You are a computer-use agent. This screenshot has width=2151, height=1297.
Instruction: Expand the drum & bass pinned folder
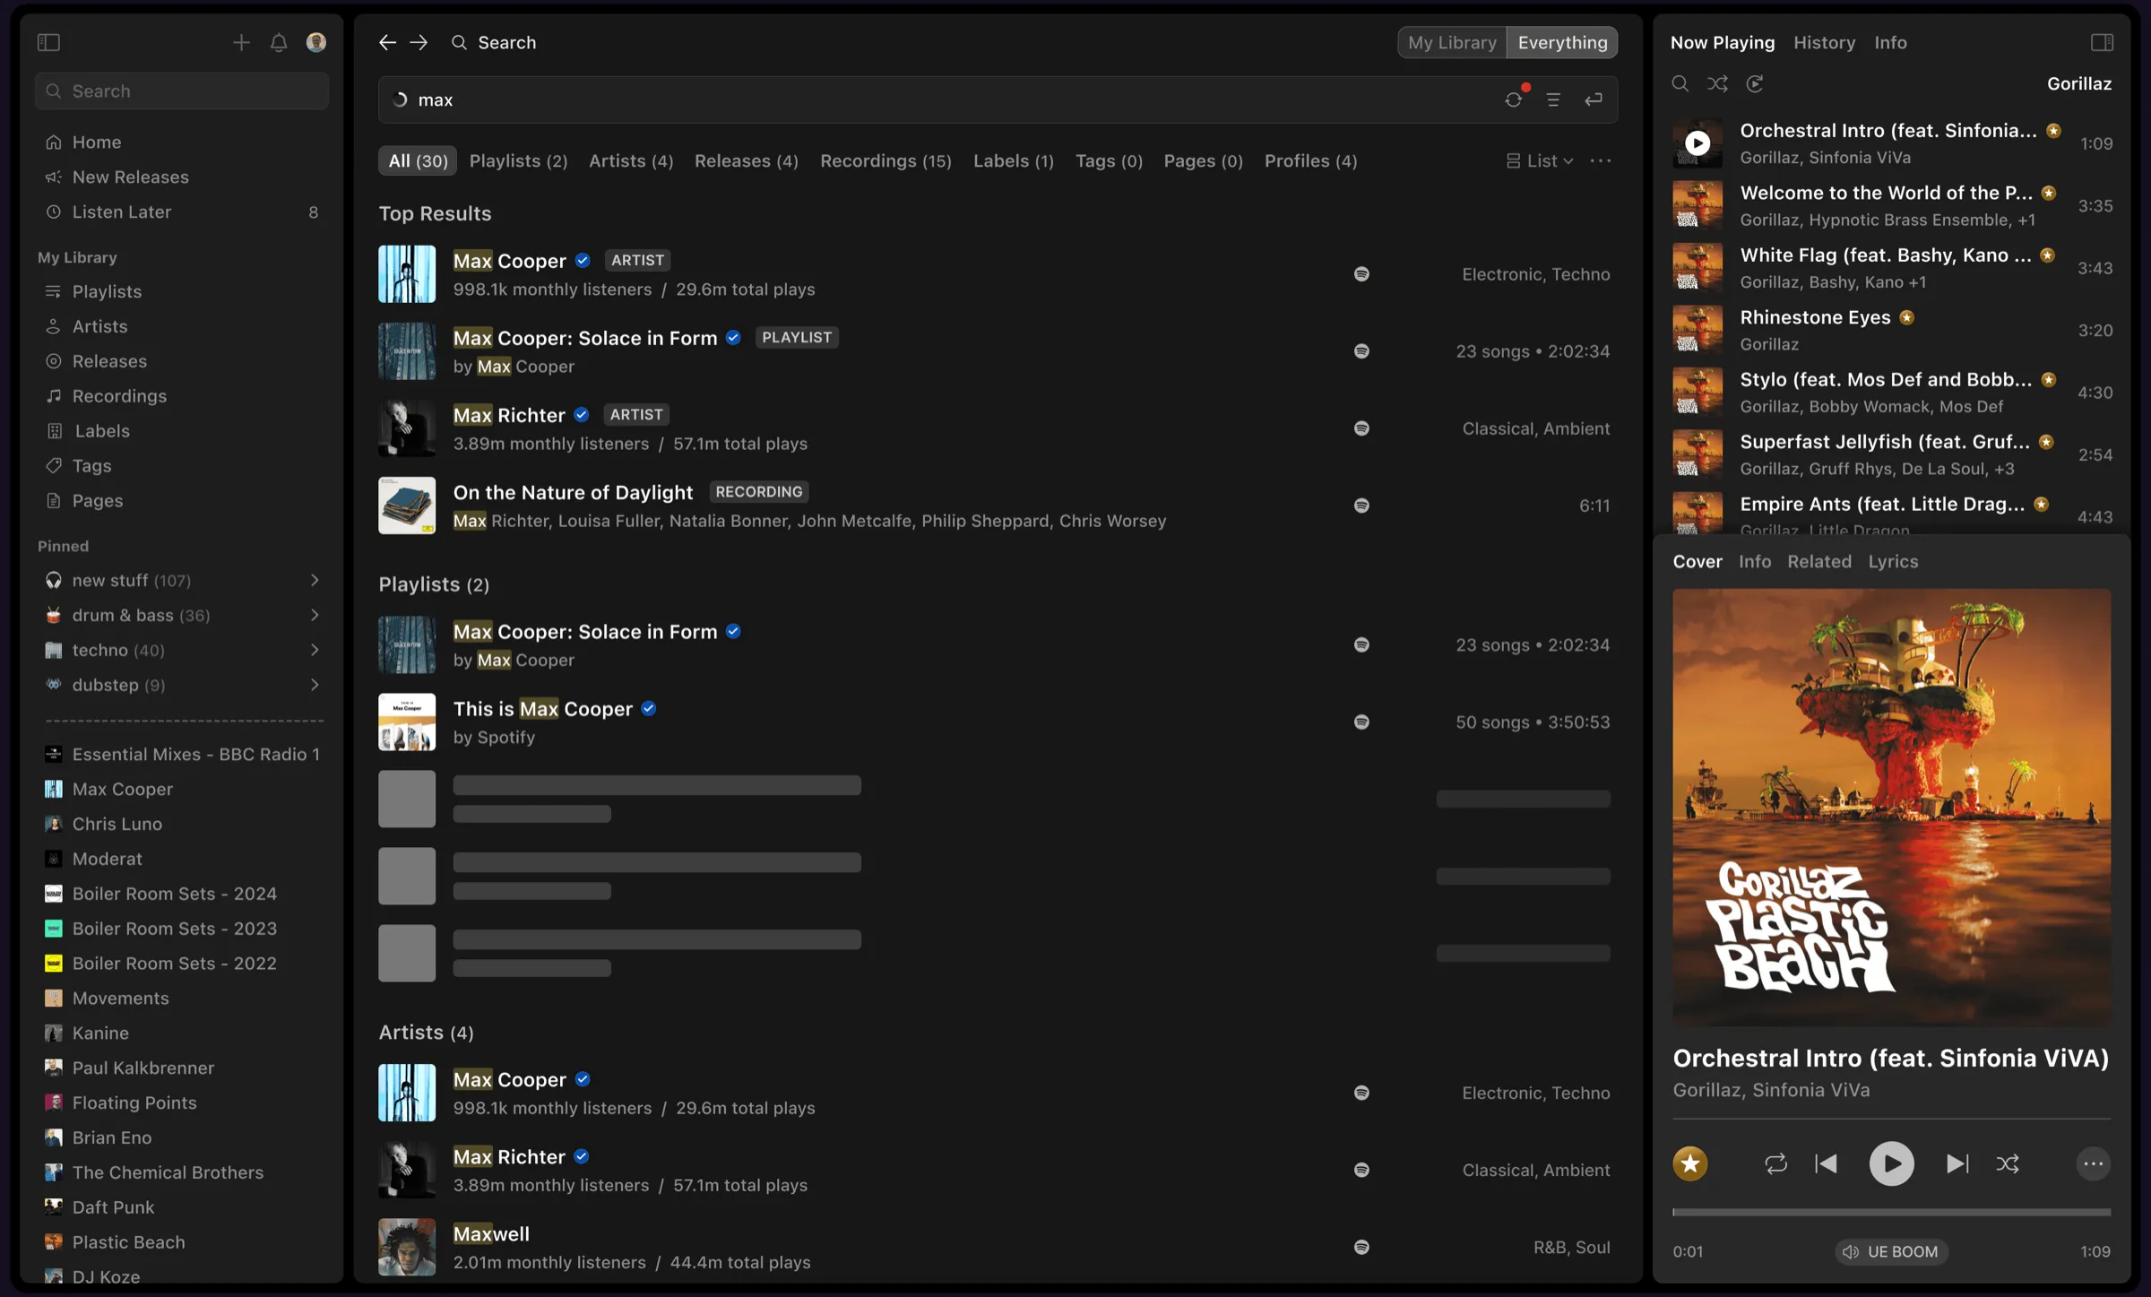coord(315,615)
